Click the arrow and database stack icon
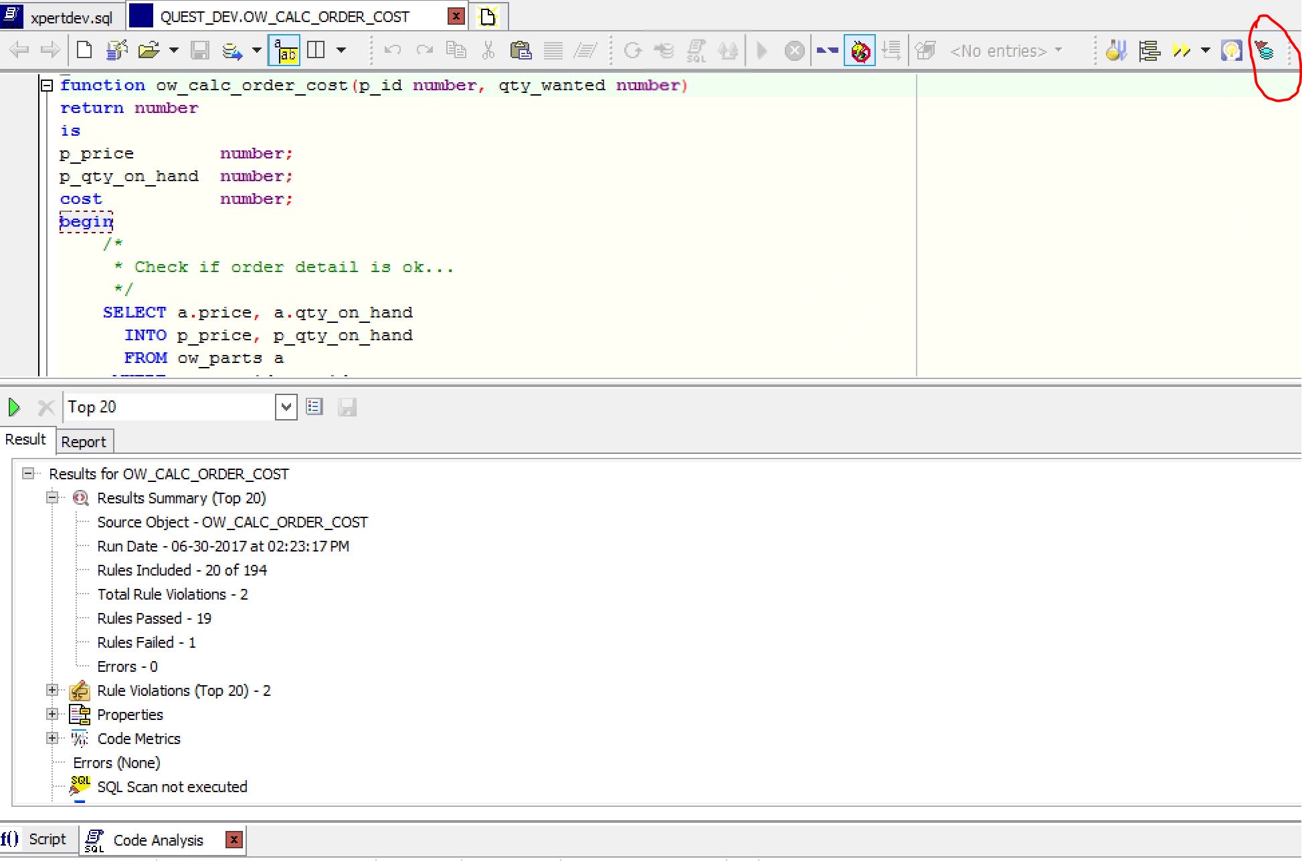This screenshot has width=1302, height=861. 664,50
